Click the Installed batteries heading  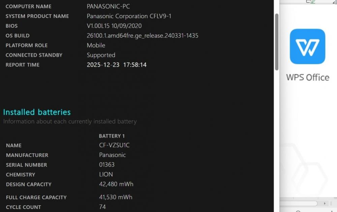[x=37, y=112]
